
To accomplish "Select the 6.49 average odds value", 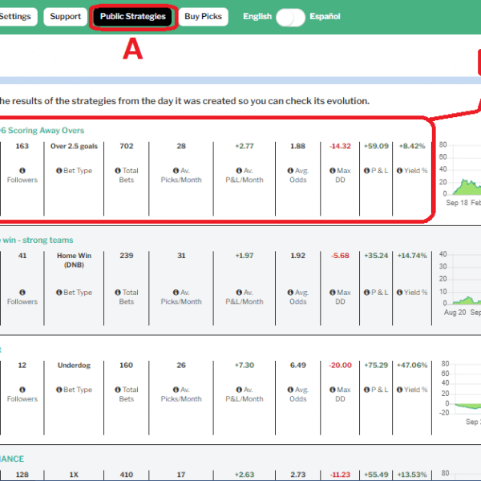I will (x=298, y=365).
